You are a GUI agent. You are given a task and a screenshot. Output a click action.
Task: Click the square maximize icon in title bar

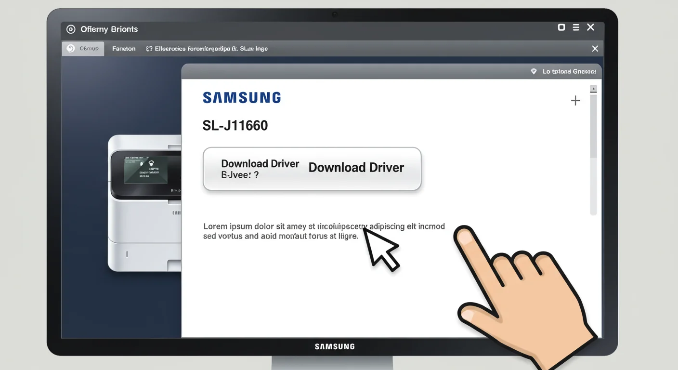click(x=561, y=27)
